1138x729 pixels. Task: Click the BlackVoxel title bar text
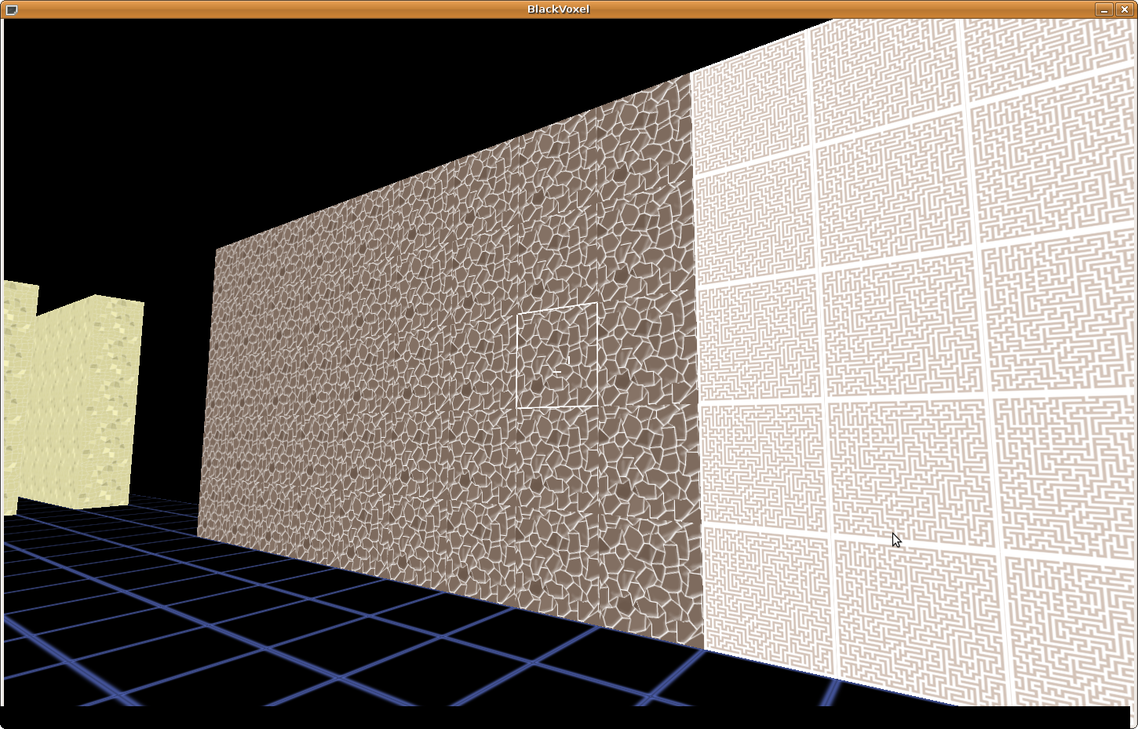coord(558,9)
